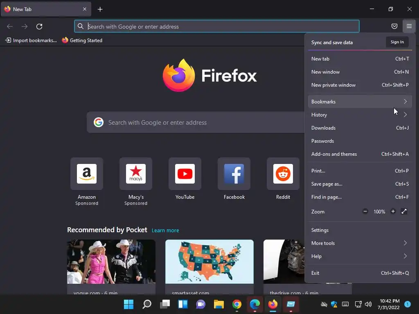Expand the Bookmarks submenu
This screenshot has width=419, height=314.
360,102
